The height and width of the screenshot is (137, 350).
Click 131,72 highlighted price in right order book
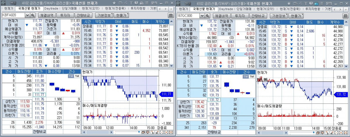pyautogui.click(x=214, y=99)
